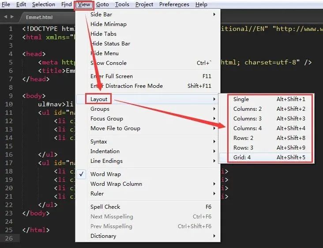Screen dimensions: 323x248
Task: Expand the Word Wrap Column submenu
Action: 148,184
